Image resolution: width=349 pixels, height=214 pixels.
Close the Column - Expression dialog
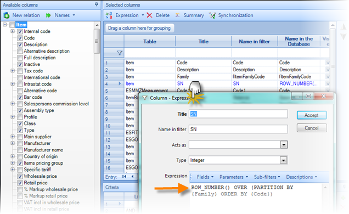tap(324, 96)
